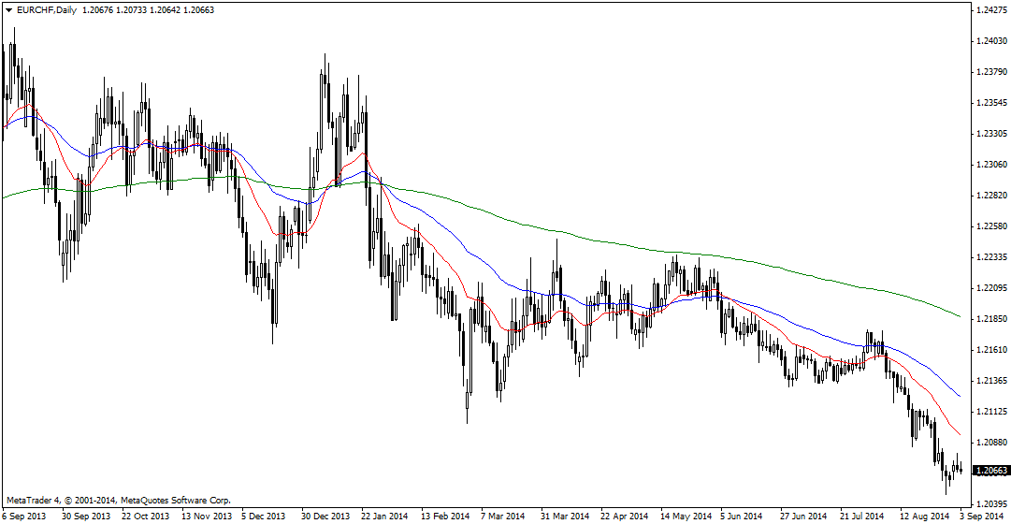
Task: Click the 7 Mar 2014 date marker
Action: (x=503, y=516)
